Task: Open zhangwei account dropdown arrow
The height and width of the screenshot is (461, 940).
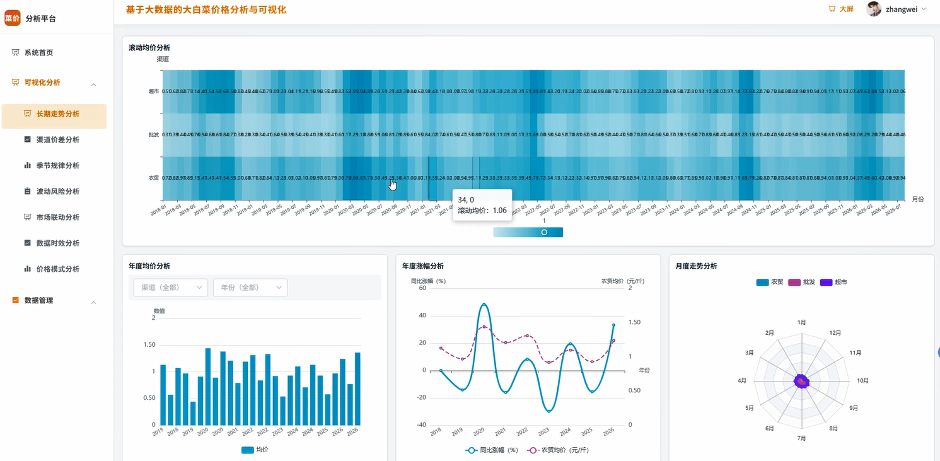Action: pyautogui.click(x=924, y=9)
